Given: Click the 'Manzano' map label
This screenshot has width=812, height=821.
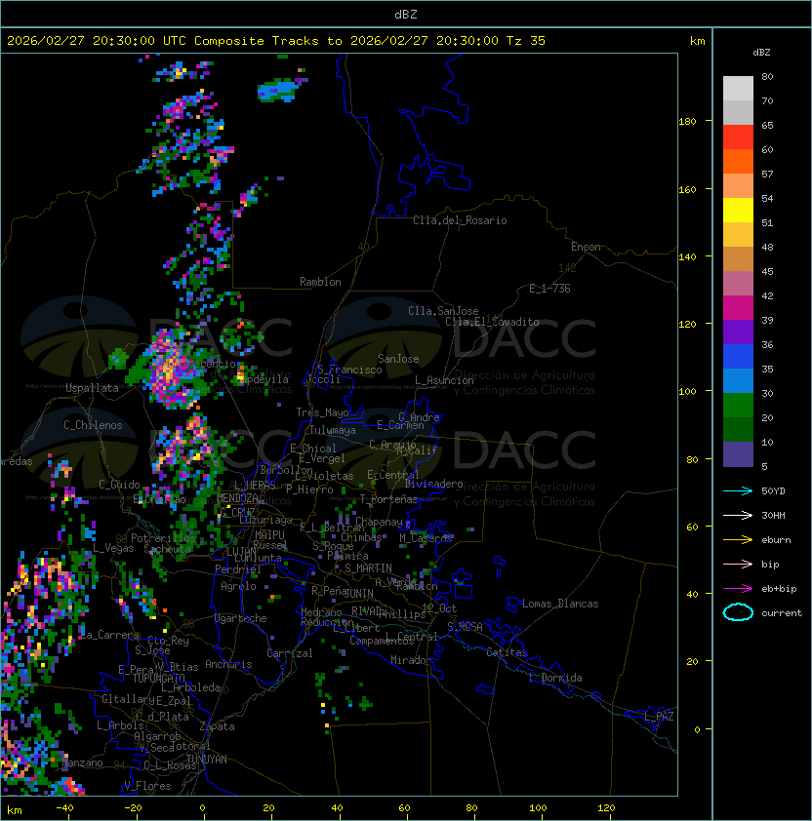Looking at the screenshot, I should pyautogui.click(x=82, y=762).
